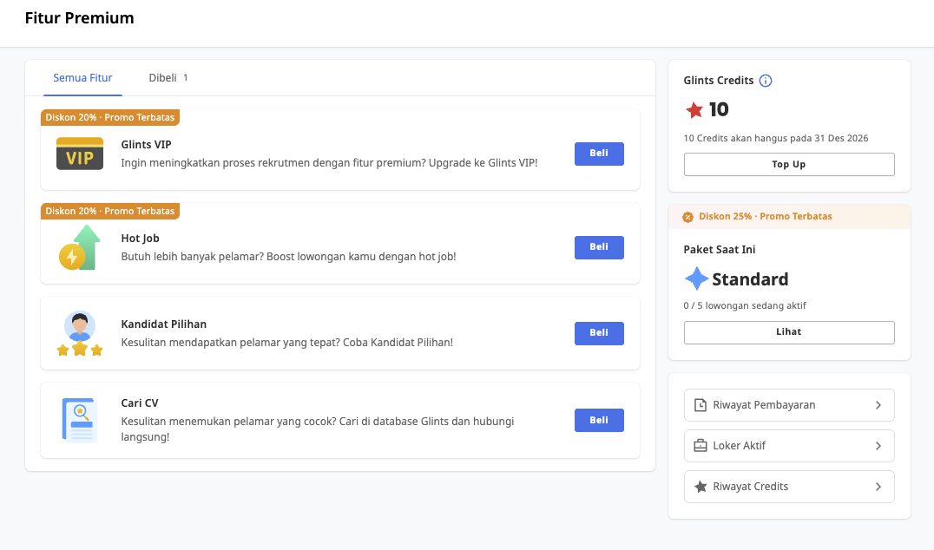Click the Cari CV title

point(140,403)
